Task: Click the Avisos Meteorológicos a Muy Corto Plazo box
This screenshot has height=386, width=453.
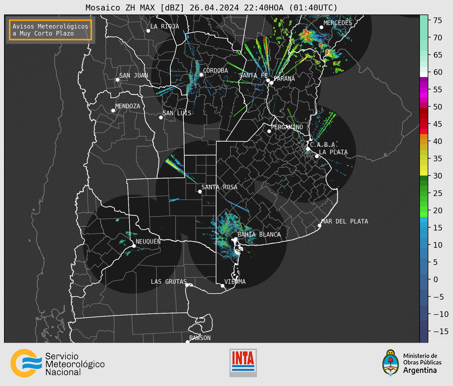Action: (x=50, y=30)
